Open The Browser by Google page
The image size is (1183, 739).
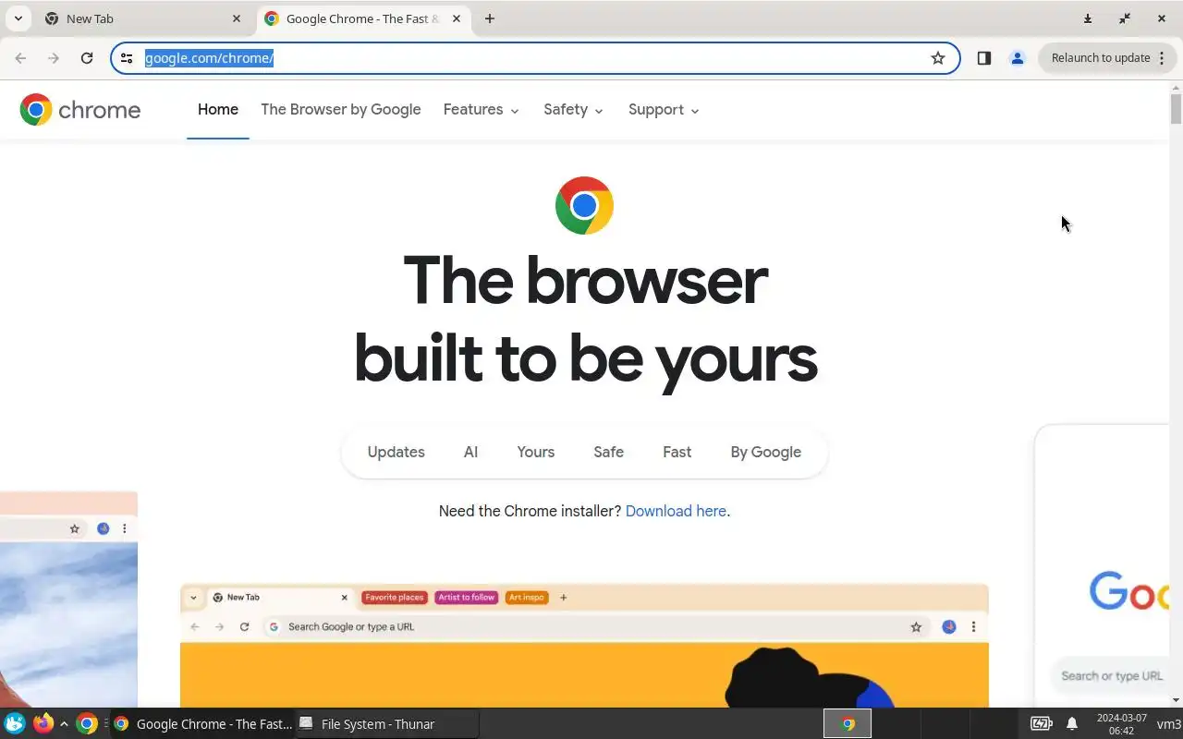(341, 110)
